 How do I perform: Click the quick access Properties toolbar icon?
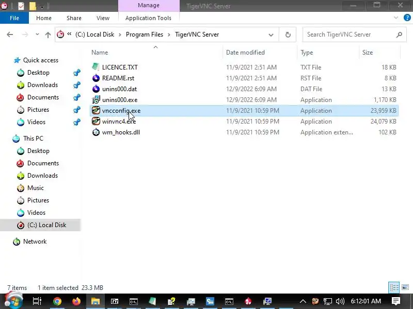click(21, 6)
